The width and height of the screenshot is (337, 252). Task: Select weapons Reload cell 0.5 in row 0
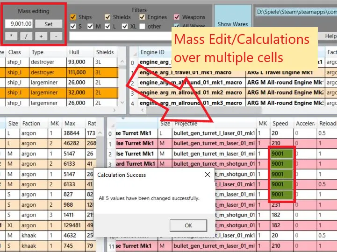coord(327,133)
